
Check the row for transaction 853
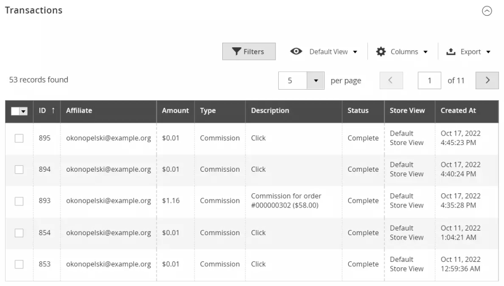(x=19, y=264)
